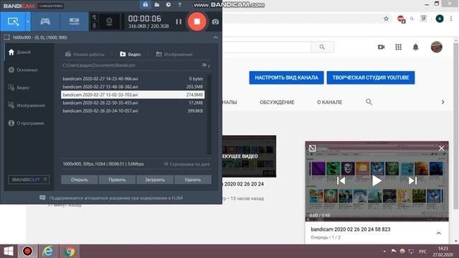
Task: Open Google Chrome from the taskbar
Action: 70,252
